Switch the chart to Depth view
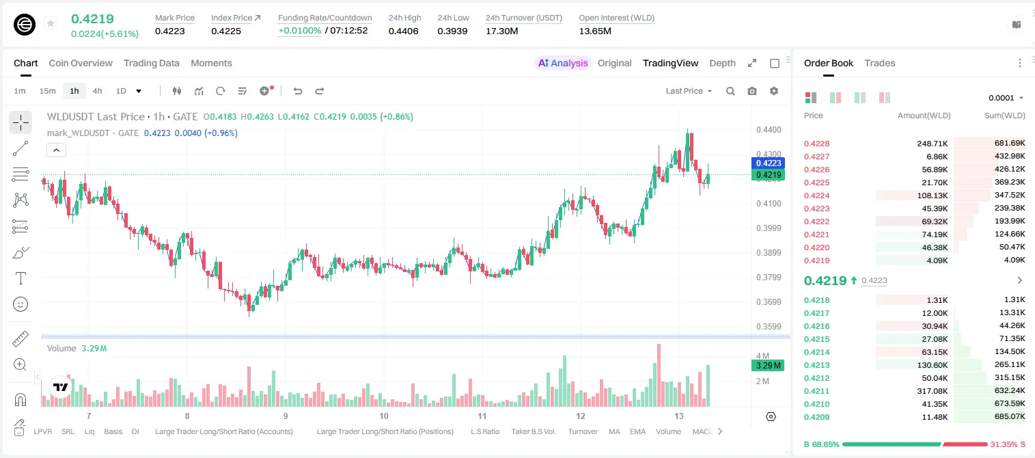The width and height of the screenshot is (1035, 458). 722,63
